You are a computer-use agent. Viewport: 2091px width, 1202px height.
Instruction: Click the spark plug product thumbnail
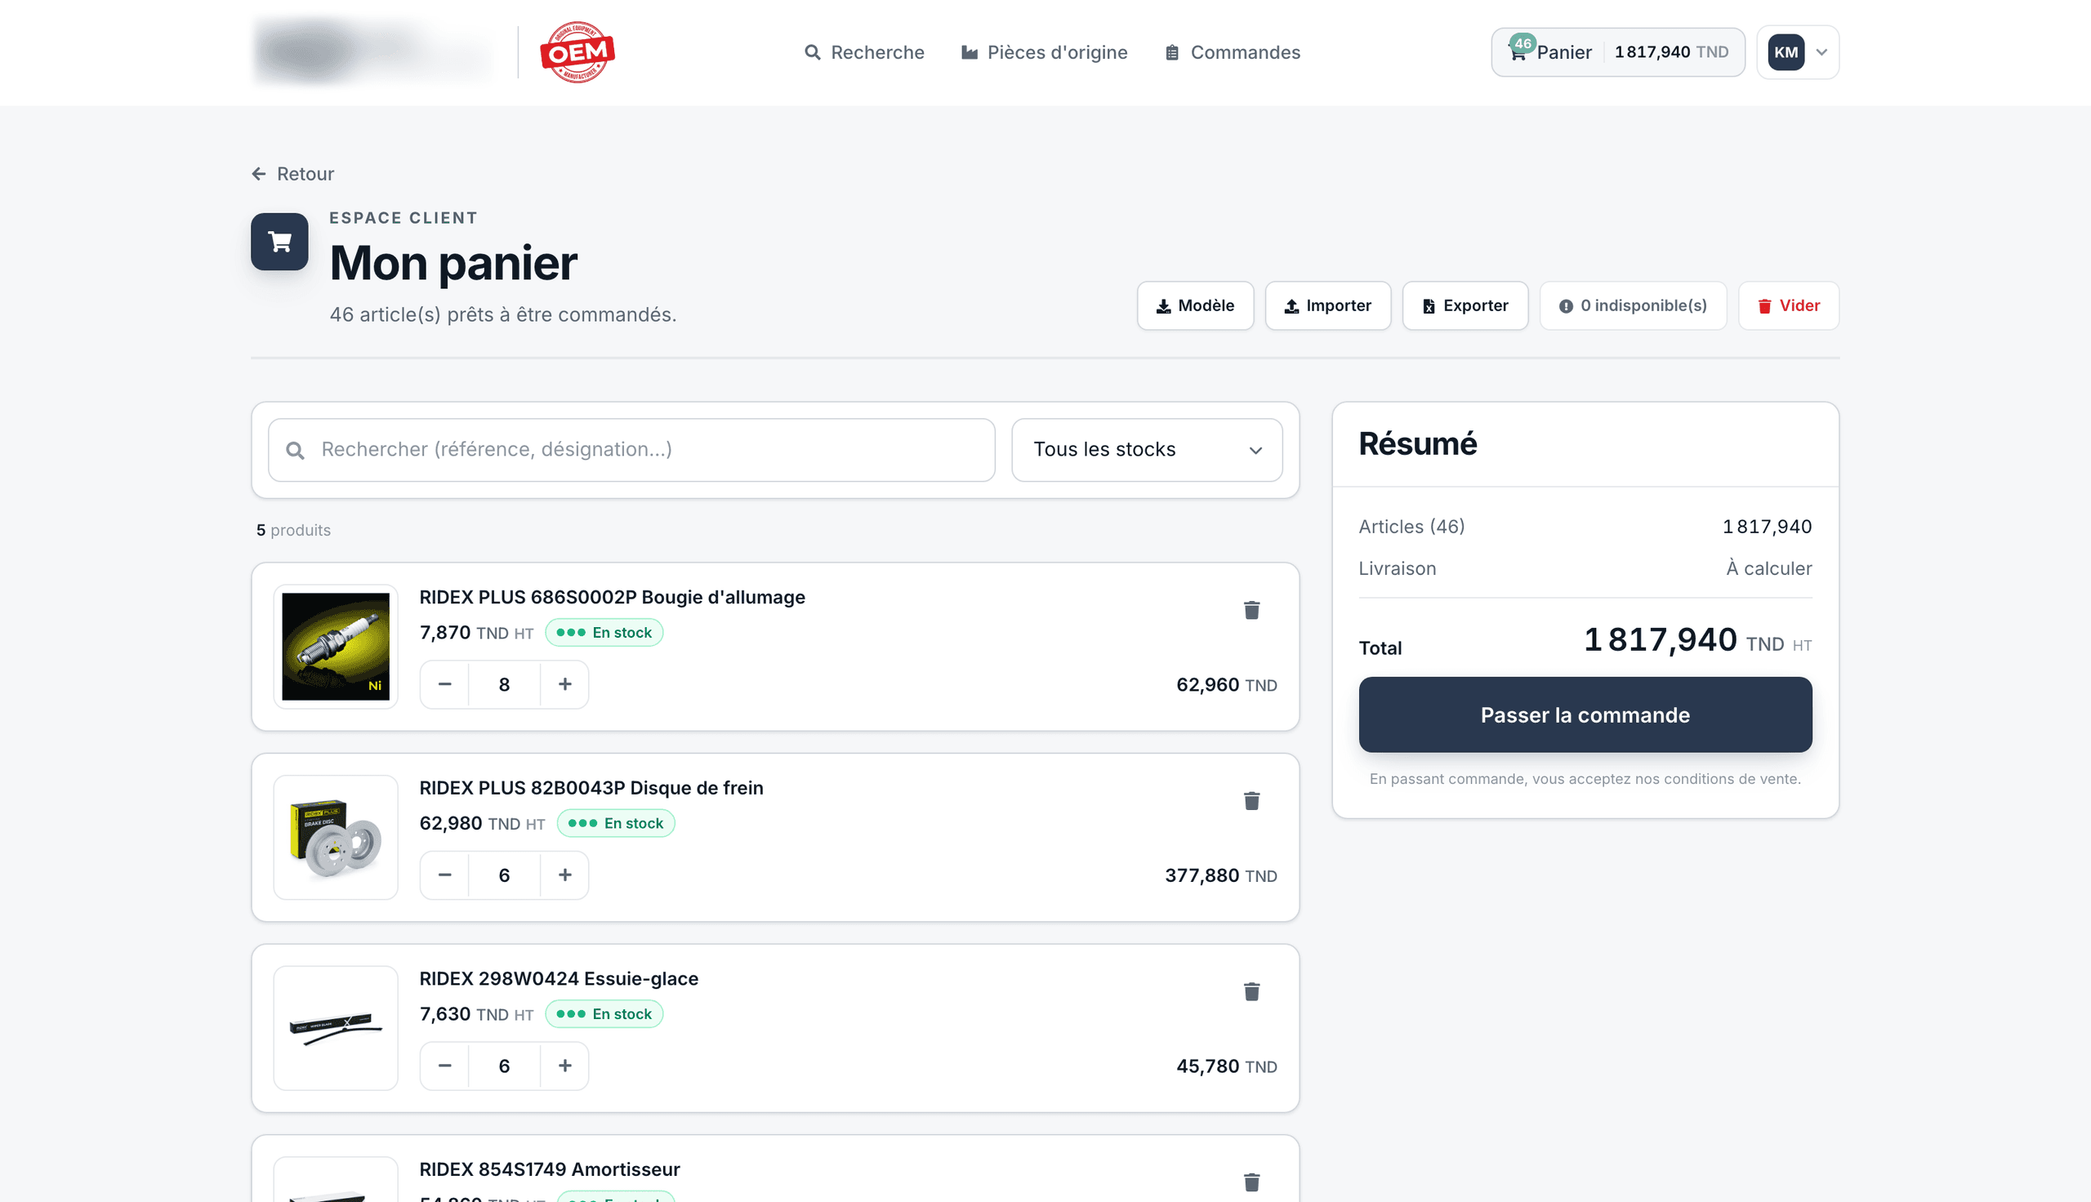coord(335,647)
